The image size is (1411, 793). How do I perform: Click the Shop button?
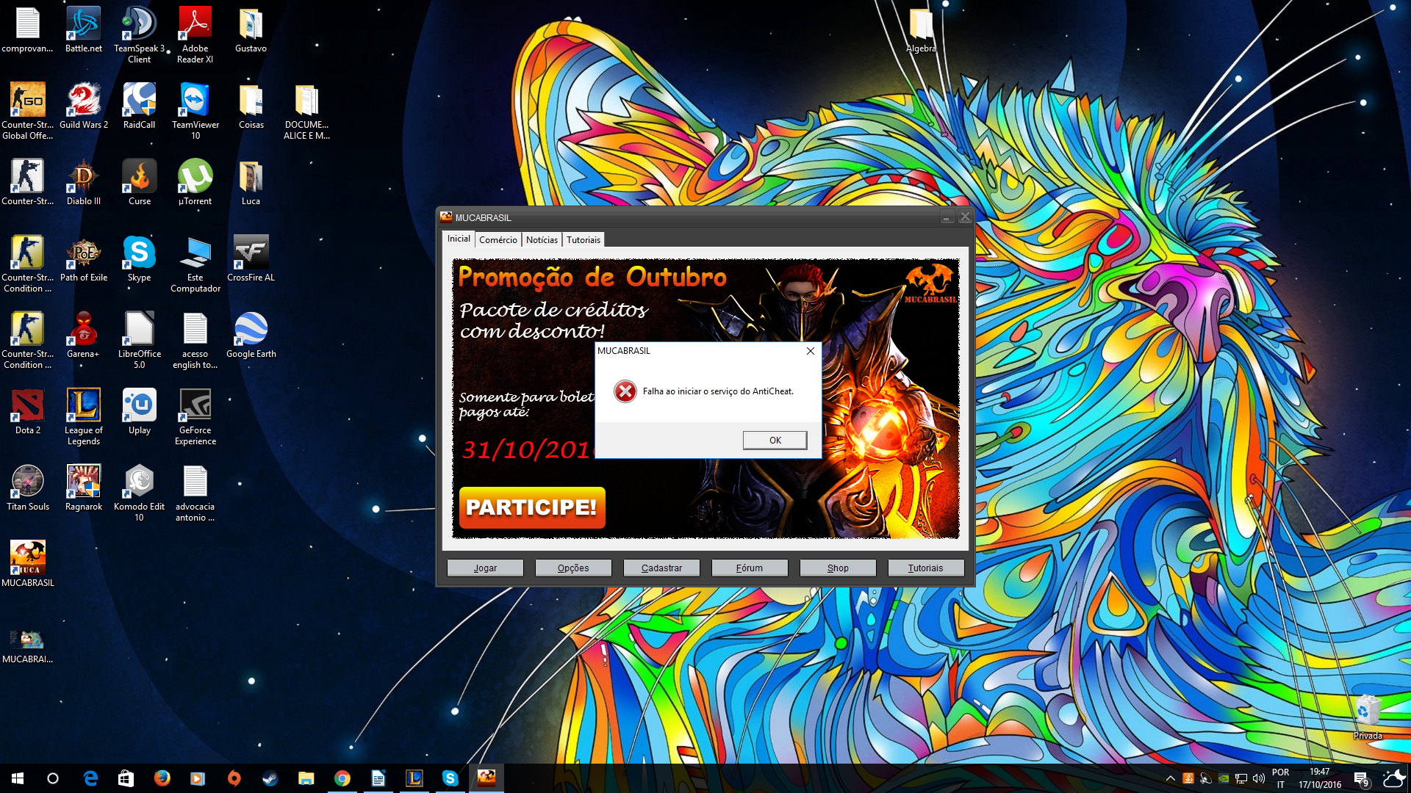837,568
